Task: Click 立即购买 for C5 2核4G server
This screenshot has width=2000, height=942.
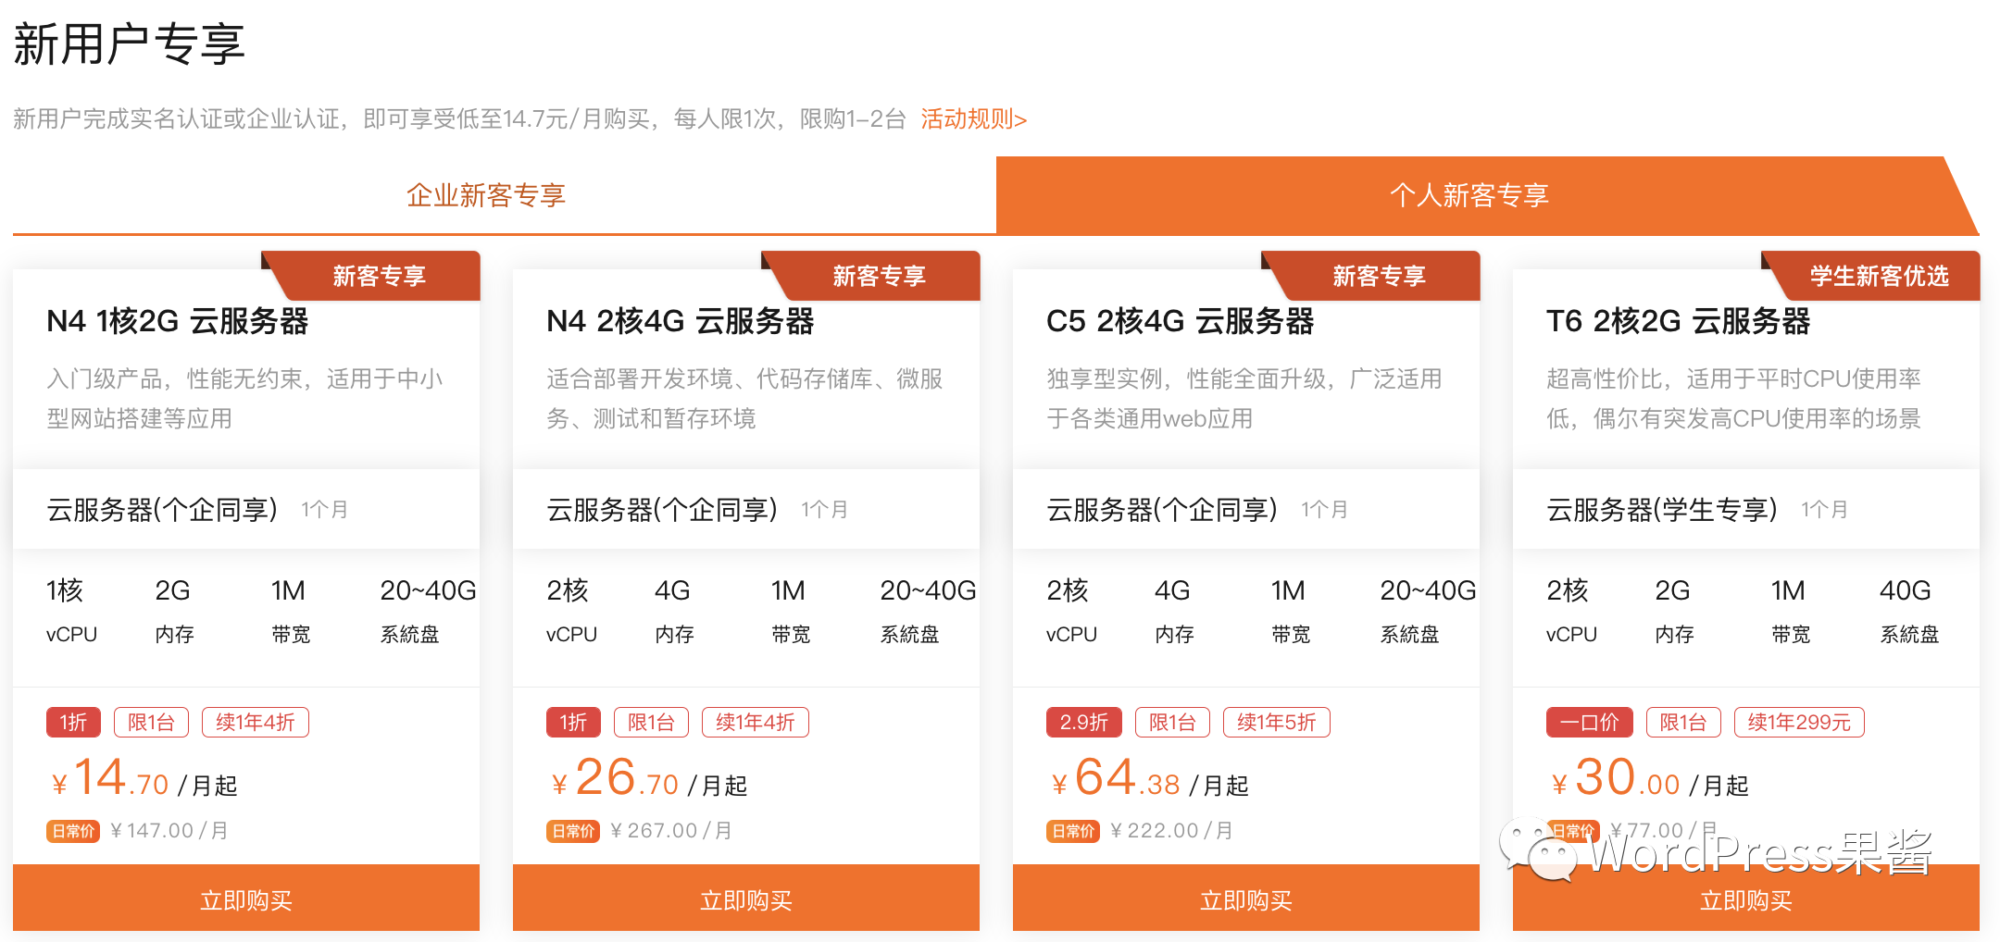Action: coord(1246,899)
